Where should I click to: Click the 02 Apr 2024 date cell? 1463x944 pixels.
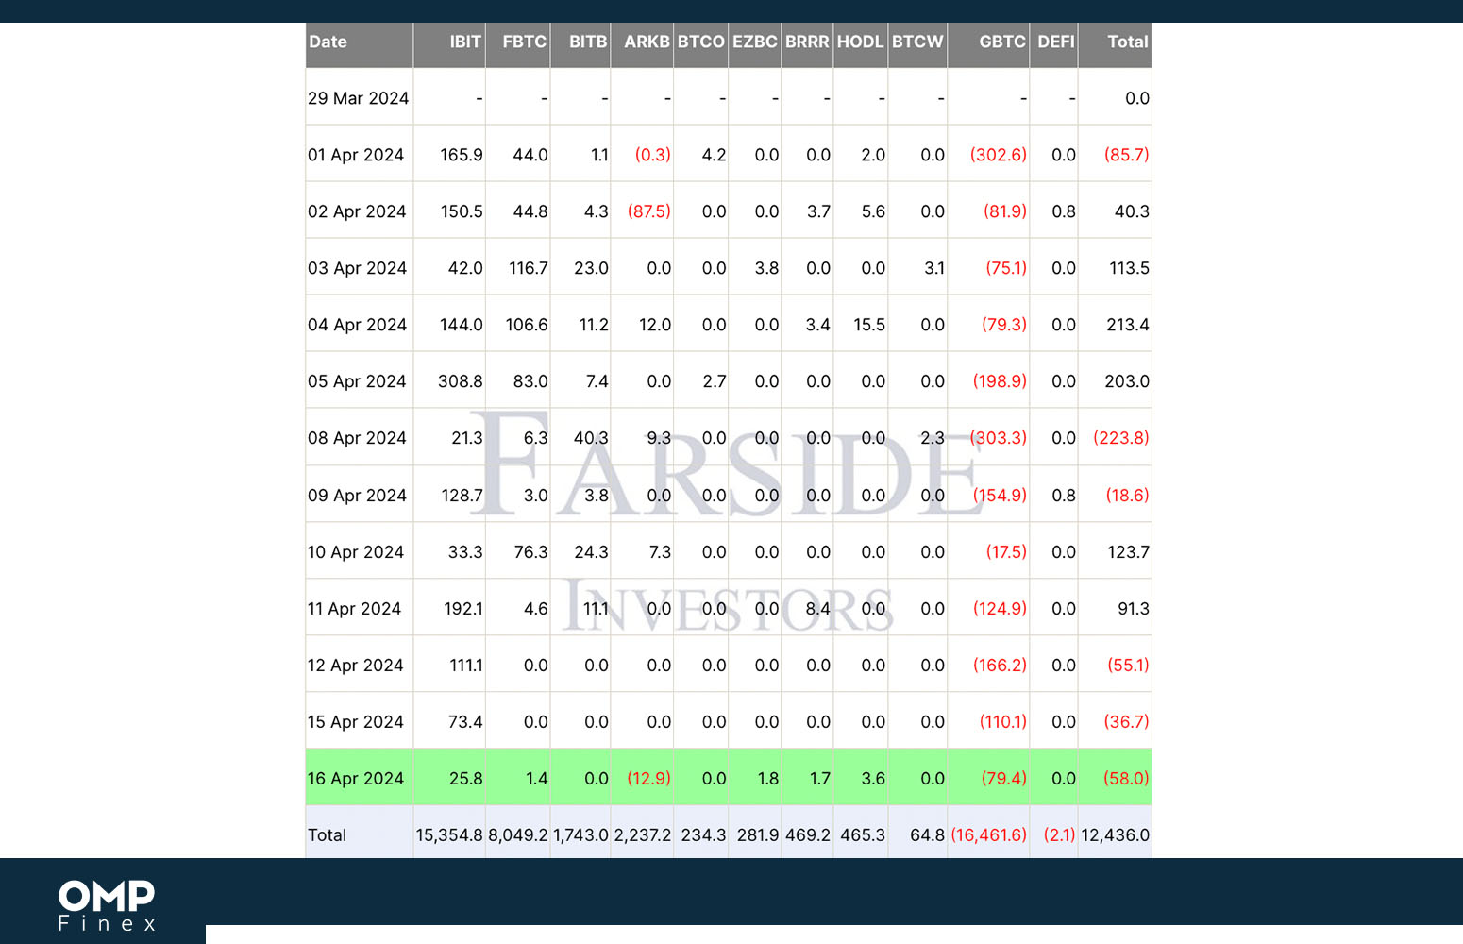(357, 211)
